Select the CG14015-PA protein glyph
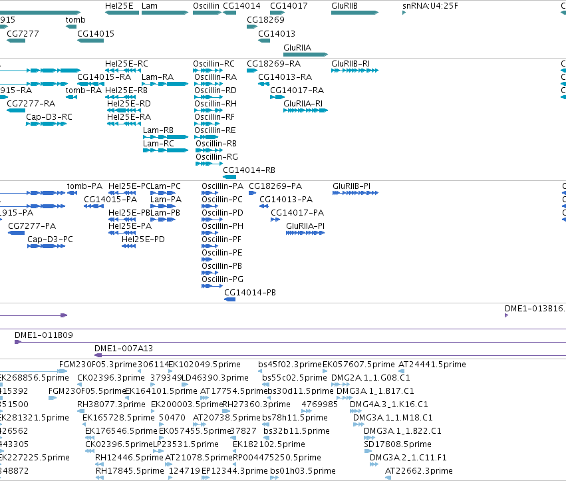Screen dimensions: 566x481 [x=94, y=206]
